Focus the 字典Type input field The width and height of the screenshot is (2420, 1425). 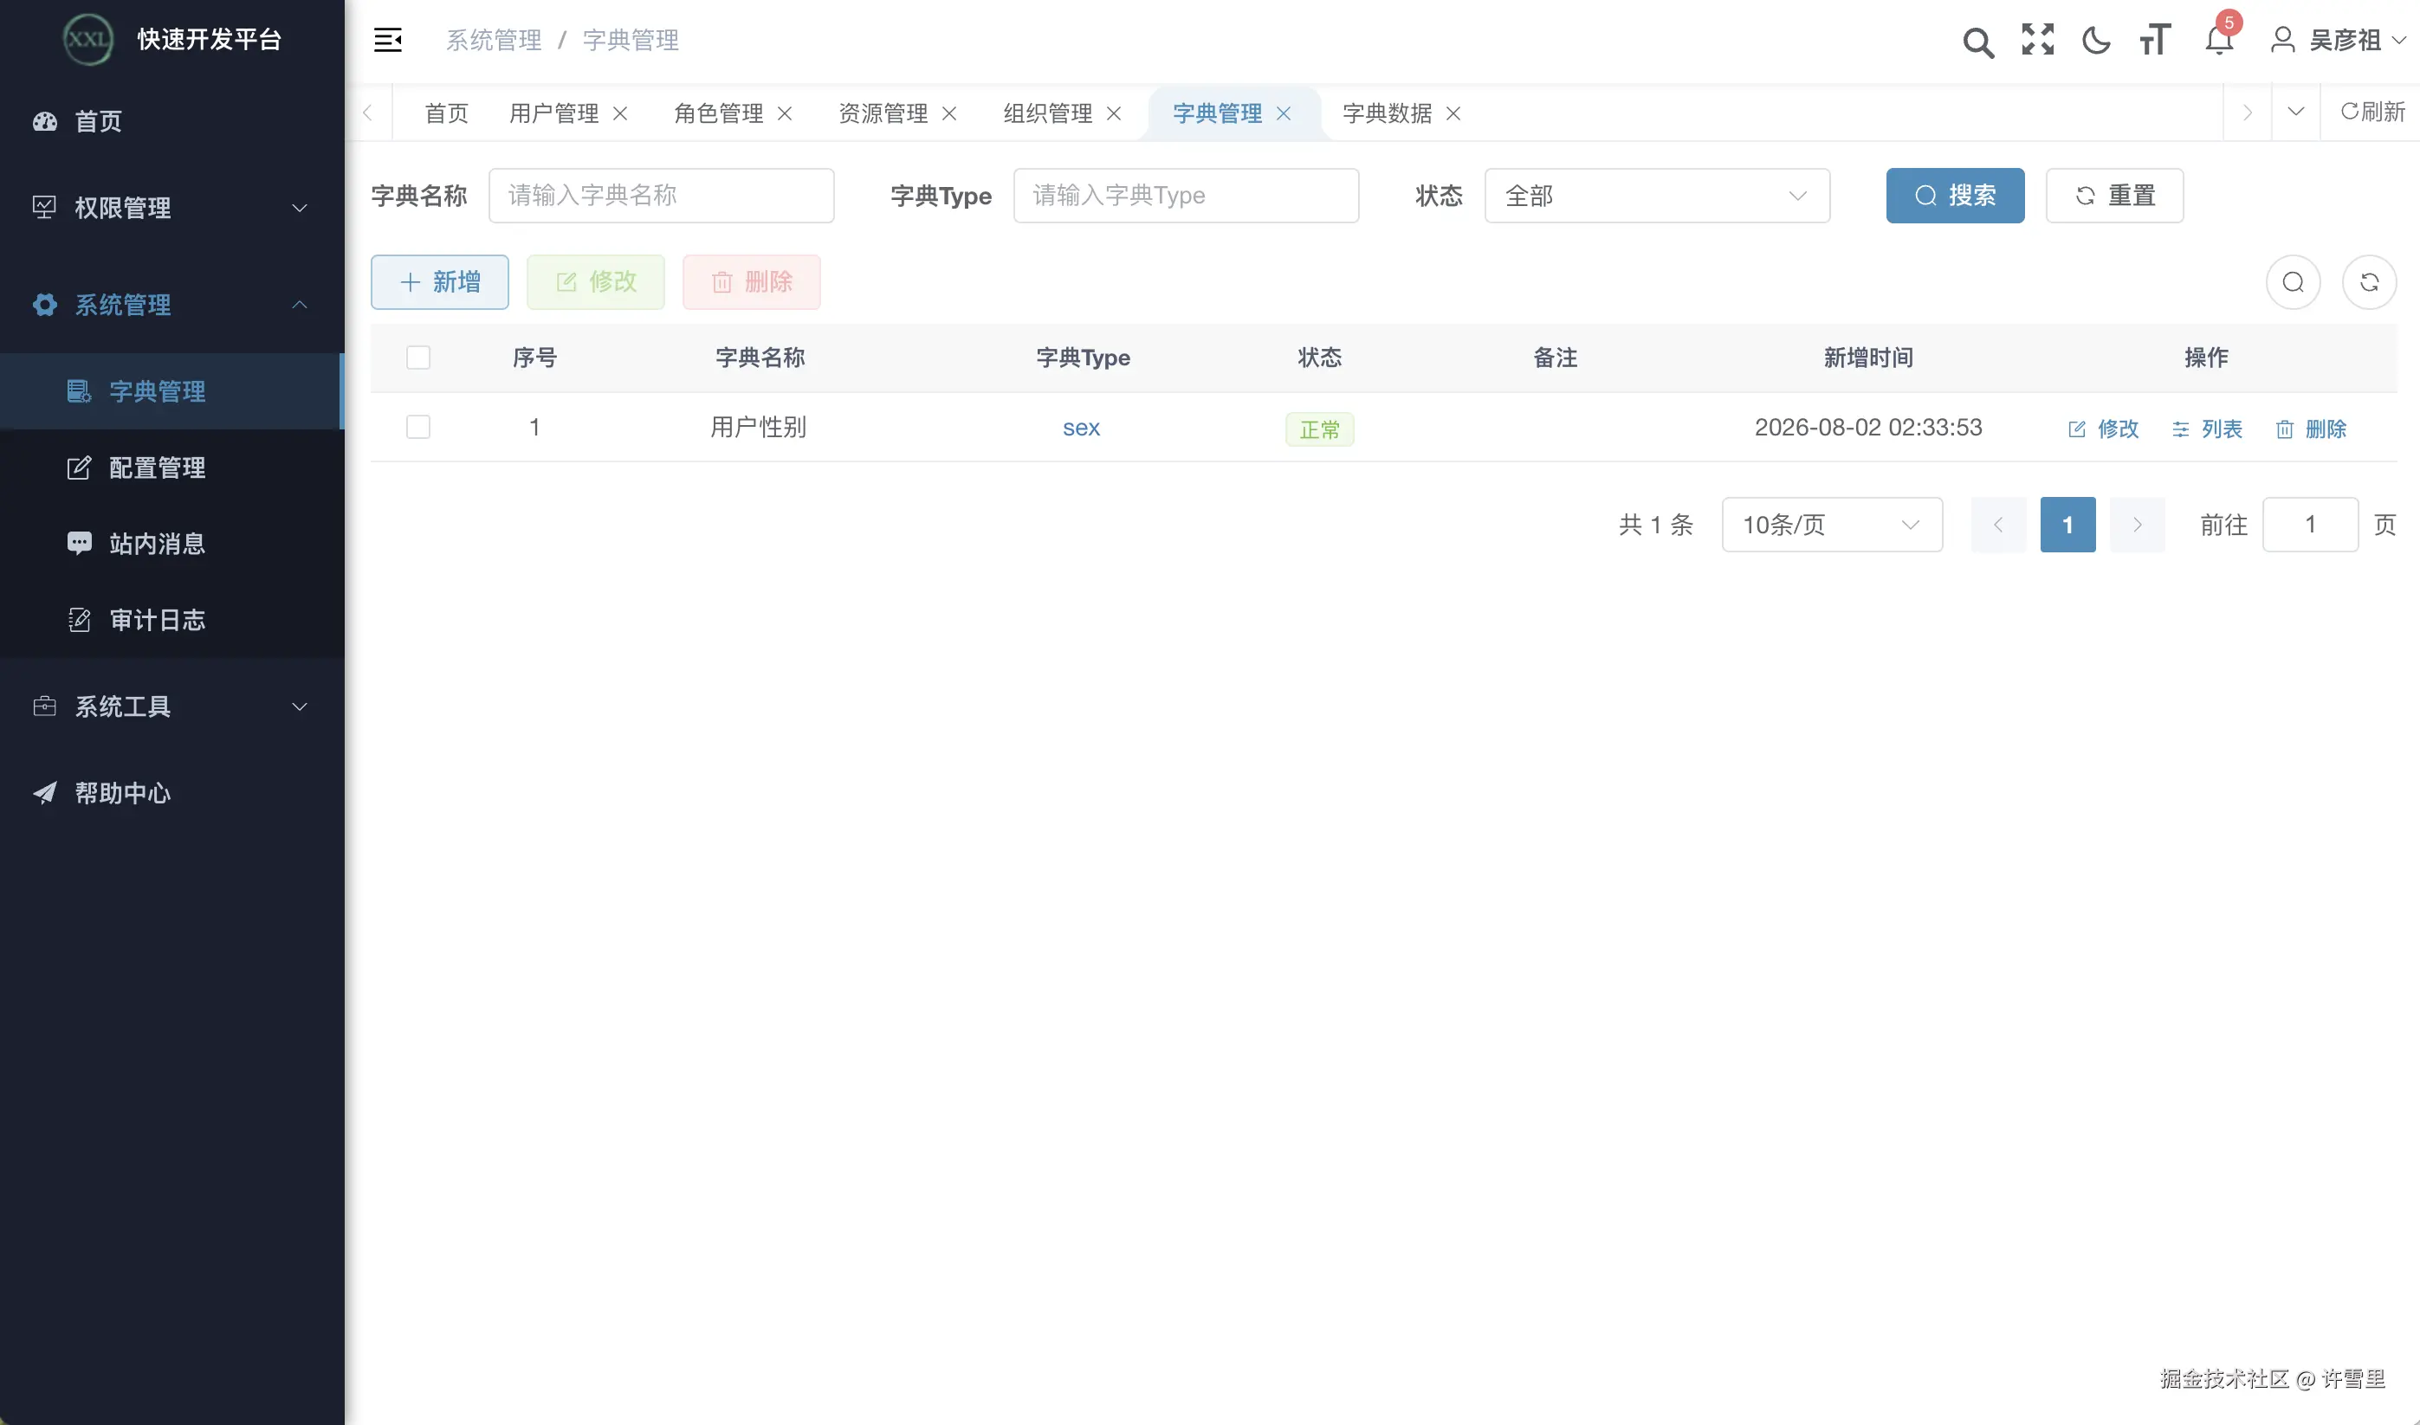click(1186, 196)
